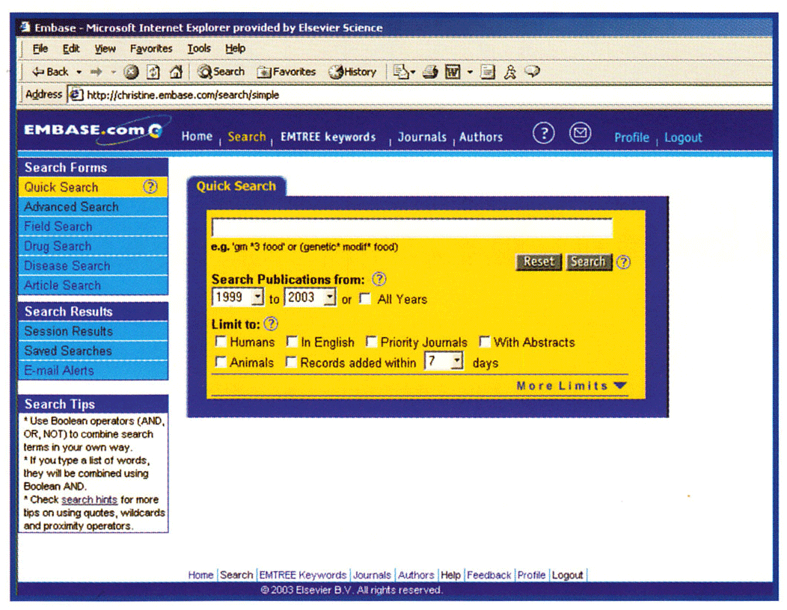This screenshot has height=610, width=787.
Task: Click the EMBASE.com logo
Action: pyautogui.click(x=94, y=130)
